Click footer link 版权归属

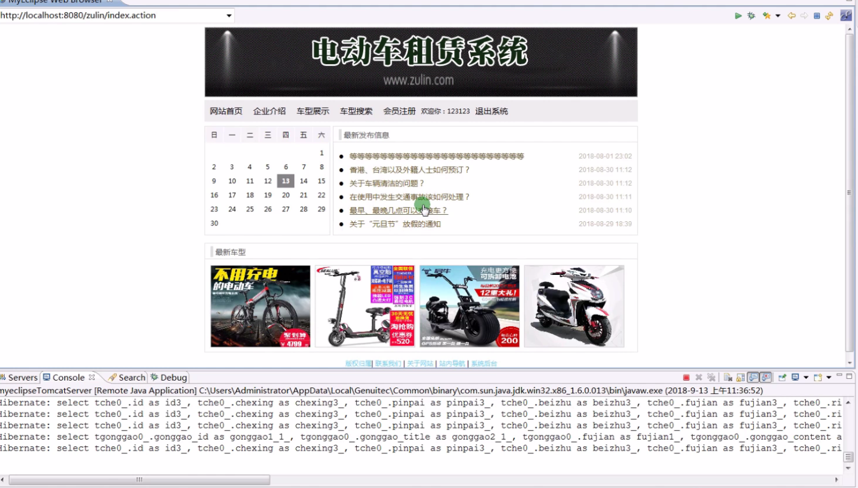coord(358,364)
